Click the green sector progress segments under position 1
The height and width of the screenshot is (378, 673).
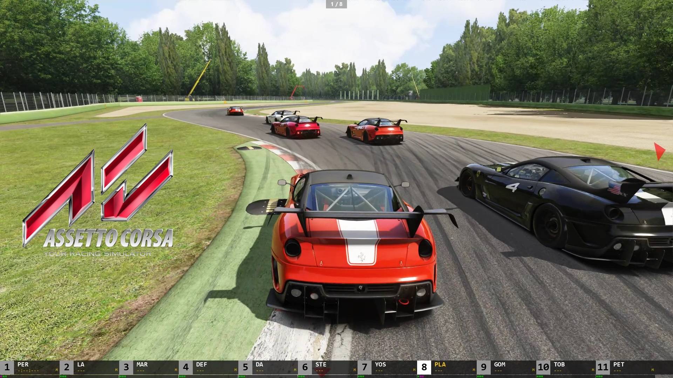pyautogui.click(x=4, y=377)
